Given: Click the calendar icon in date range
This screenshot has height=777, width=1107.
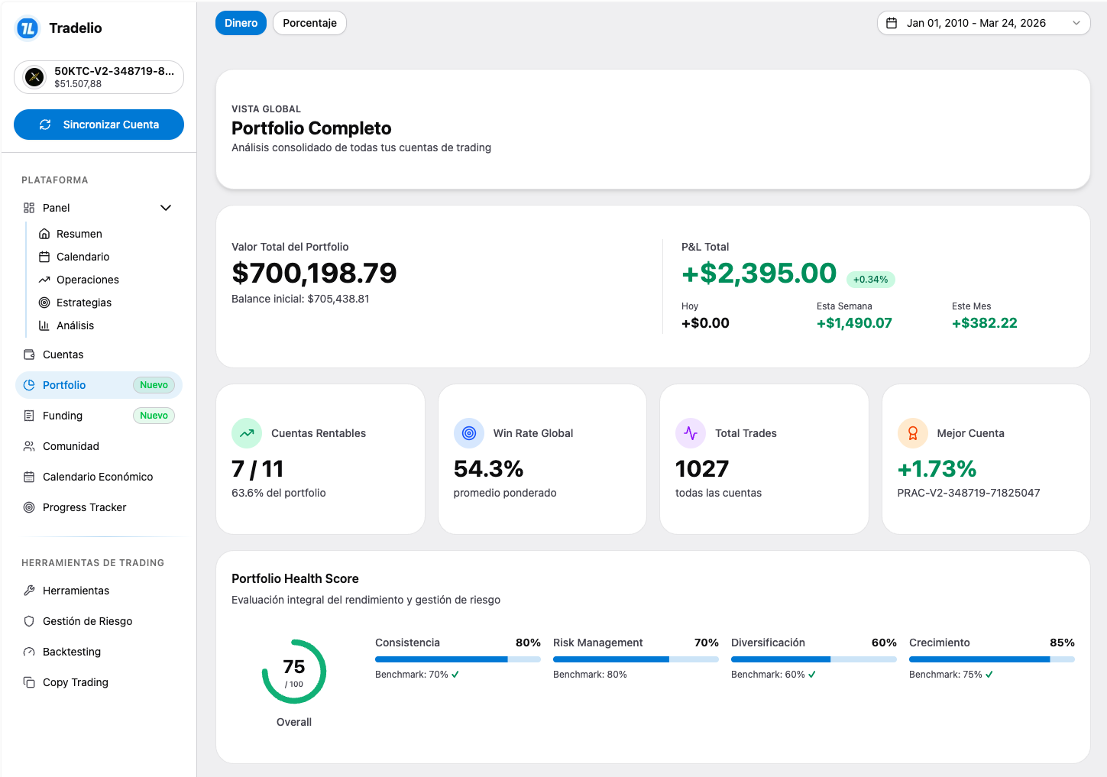Looking at the screenshot, I should click(892, 23).
